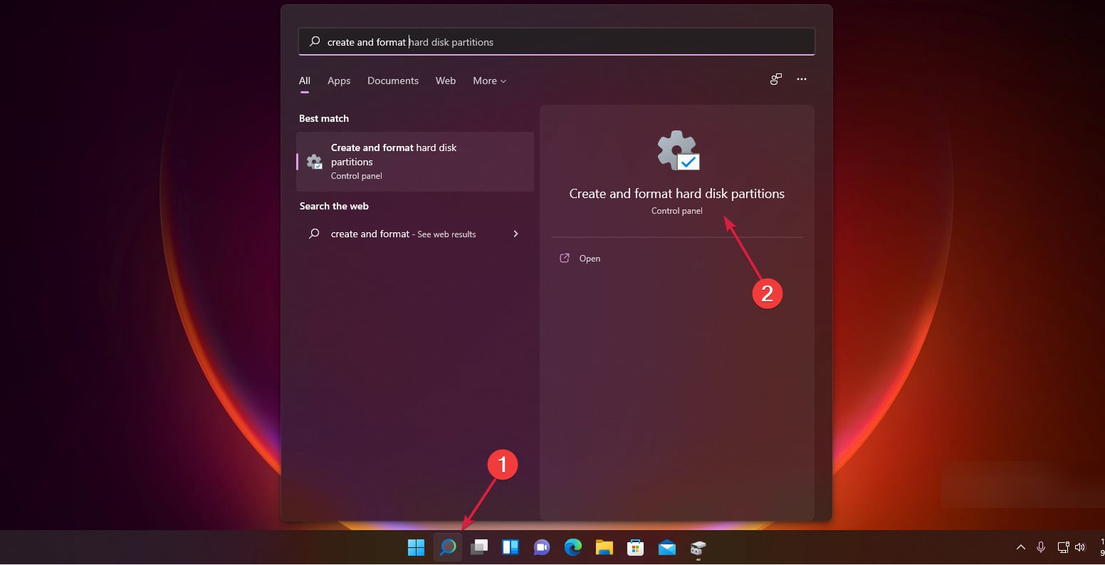Open Microsoft Store from the taskbar

(635, 547)
